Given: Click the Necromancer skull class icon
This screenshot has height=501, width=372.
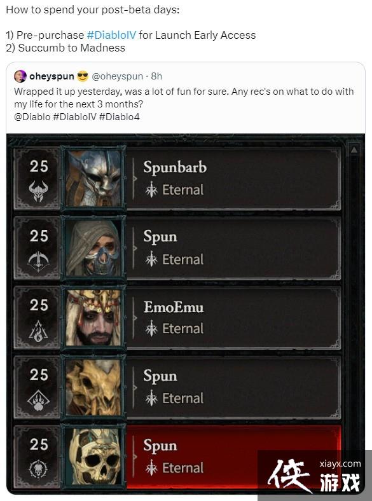Looking at the screenshot, I should point(38,470).
